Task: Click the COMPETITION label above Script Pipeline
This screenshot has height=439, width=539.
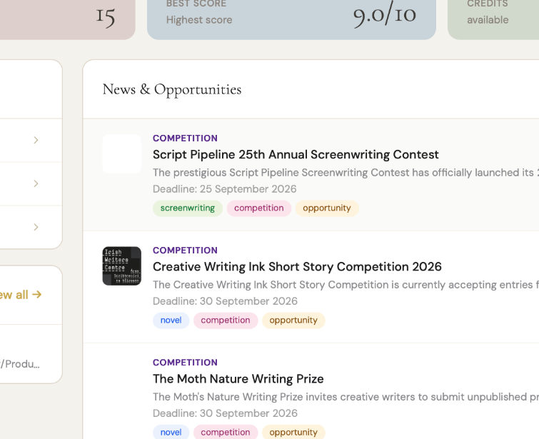Action: [185, 138]
